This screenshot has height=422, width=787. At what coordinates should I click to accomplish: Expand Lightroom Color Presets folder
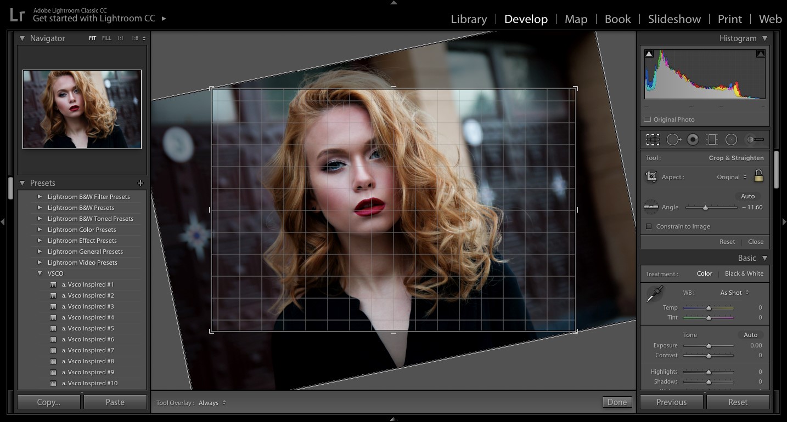pyautogui.click(x=40, y=230)
